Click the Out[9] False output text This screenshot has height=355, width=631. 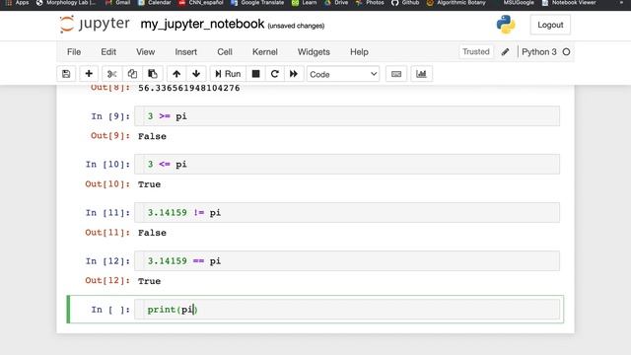(x=152, y=136)
